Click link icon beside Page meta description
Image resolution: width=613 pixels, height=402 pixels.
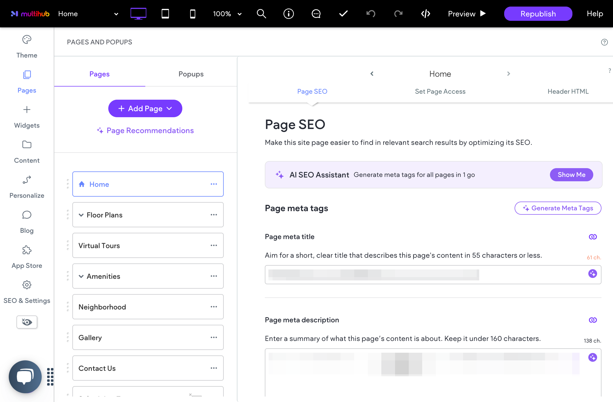click(x=593, y=320)
